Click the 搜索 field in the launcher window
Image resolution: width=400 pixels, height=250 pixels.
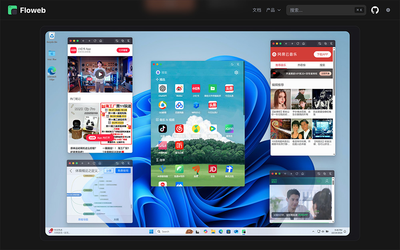[x=164, y=72]
